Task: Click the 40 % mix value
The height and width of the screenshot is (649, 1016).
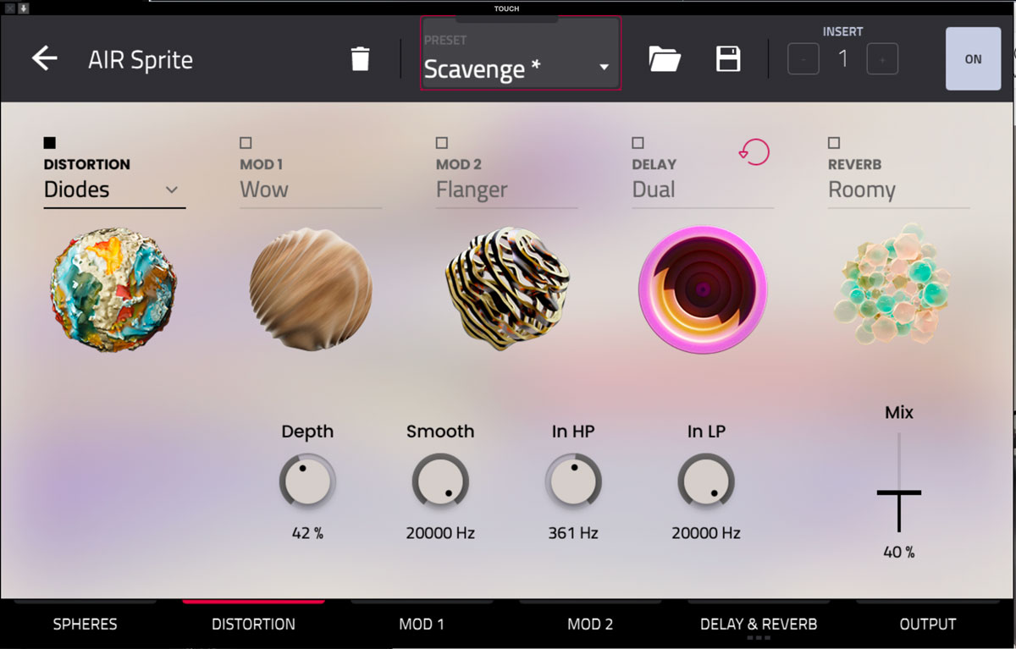Action: [899, 553]
